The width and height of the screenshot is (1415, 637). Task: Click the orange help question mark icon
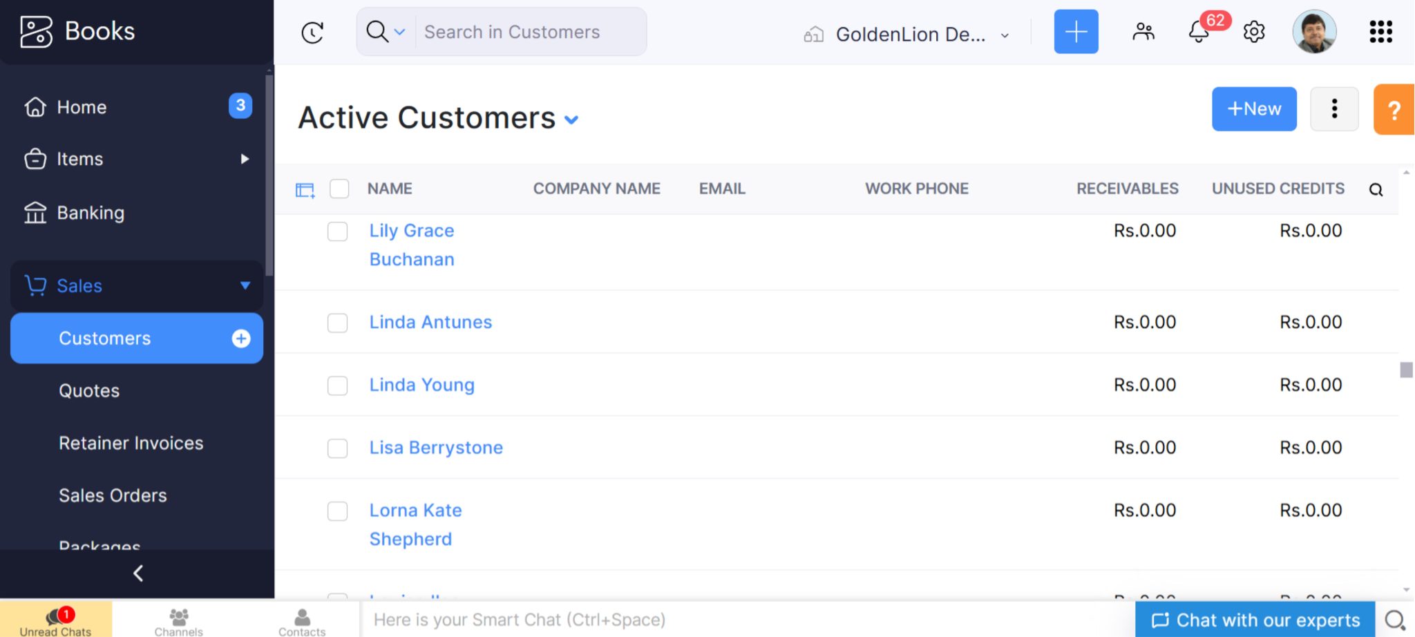tap(1394, 110)
